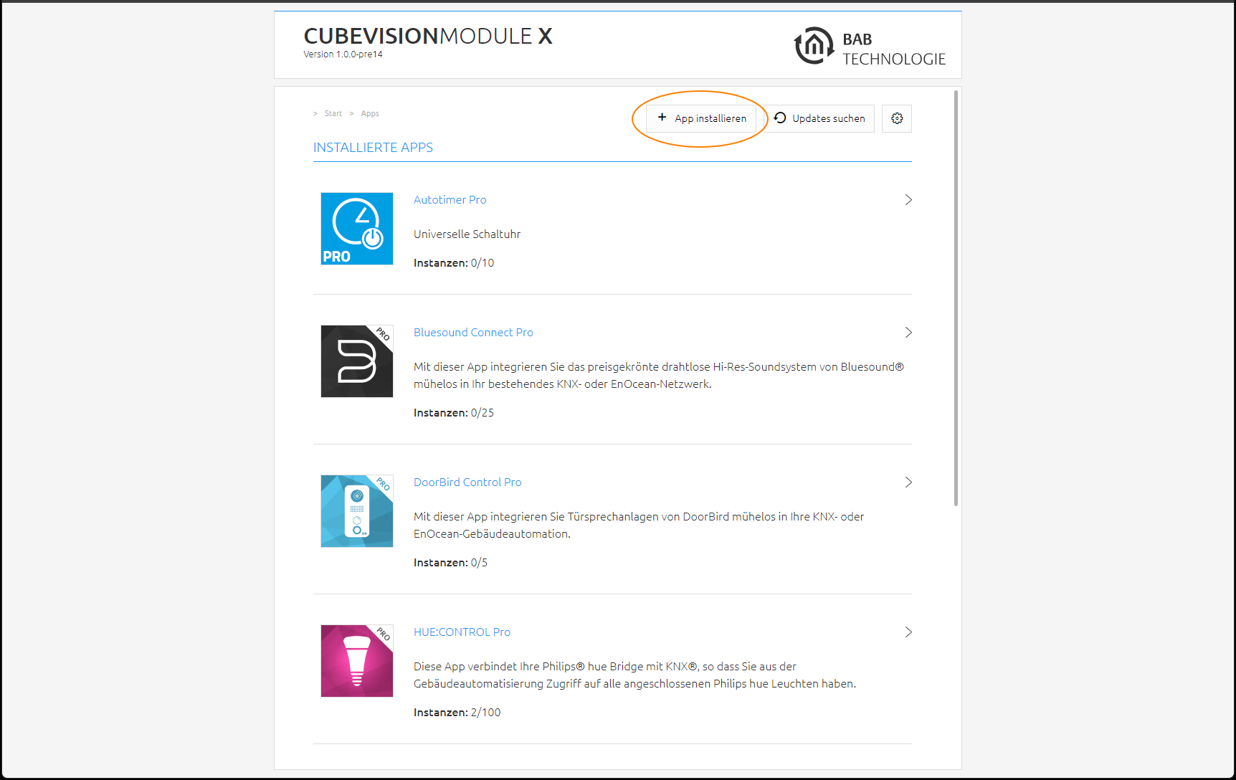1236x780 pixels.
Task: Expand the Autotimer Pro row chevron
Action: click(x=908, y=200)
